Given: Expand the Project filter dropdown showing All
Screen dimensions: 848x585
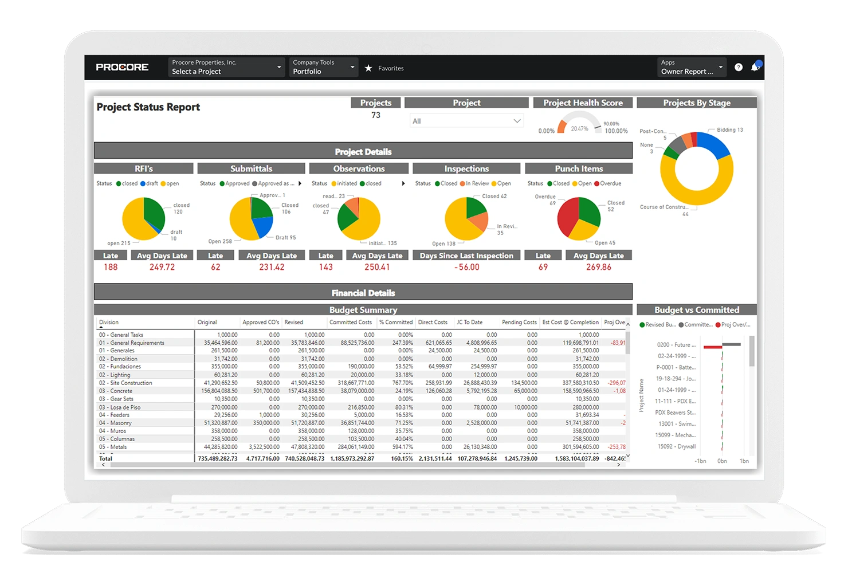Looking at the screenshot, I should tap(466, 121).
